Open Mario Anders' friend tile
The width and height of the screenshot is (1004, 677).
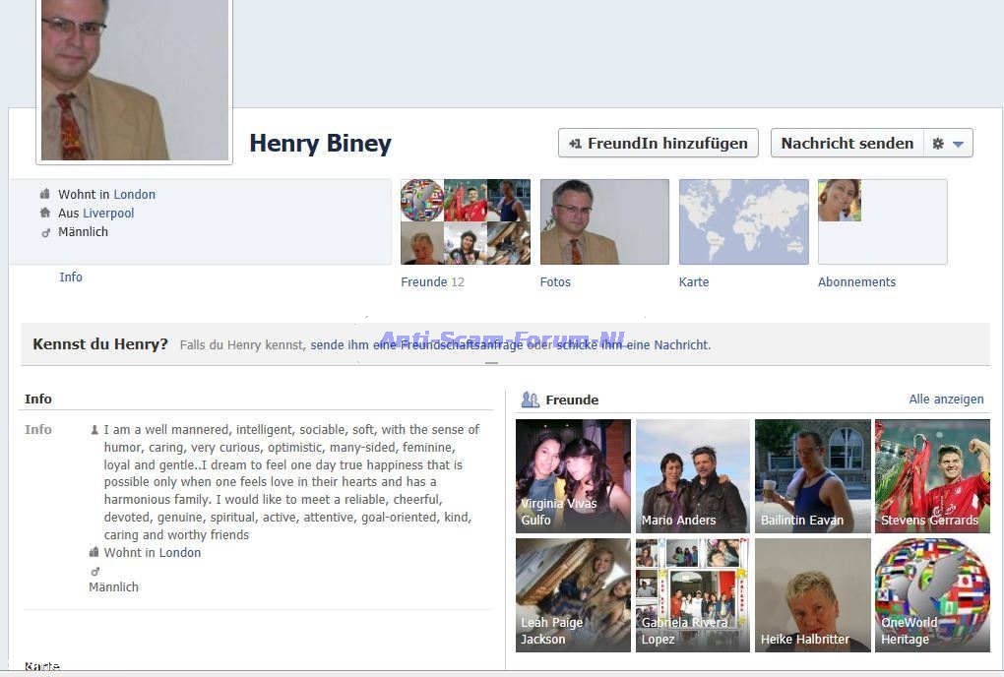click(693, 476)
